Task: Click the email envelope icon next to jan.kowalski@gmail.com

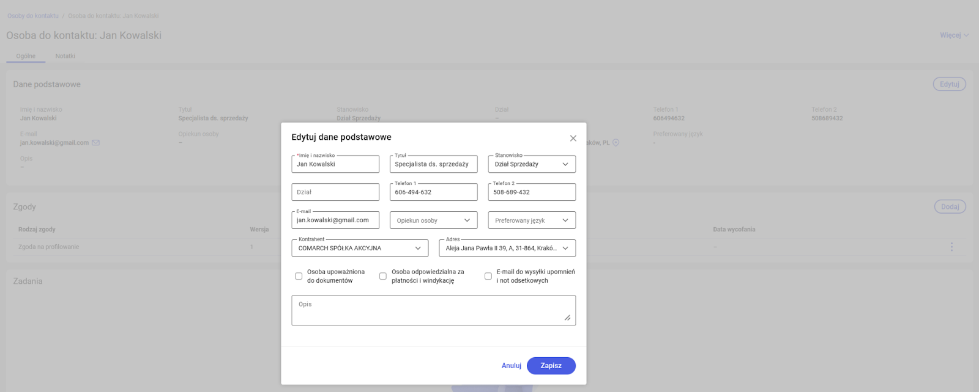Action: point(95,143)
